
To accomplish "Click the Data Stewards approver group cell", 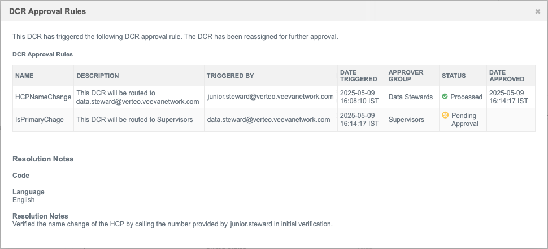I will point(411,97).
